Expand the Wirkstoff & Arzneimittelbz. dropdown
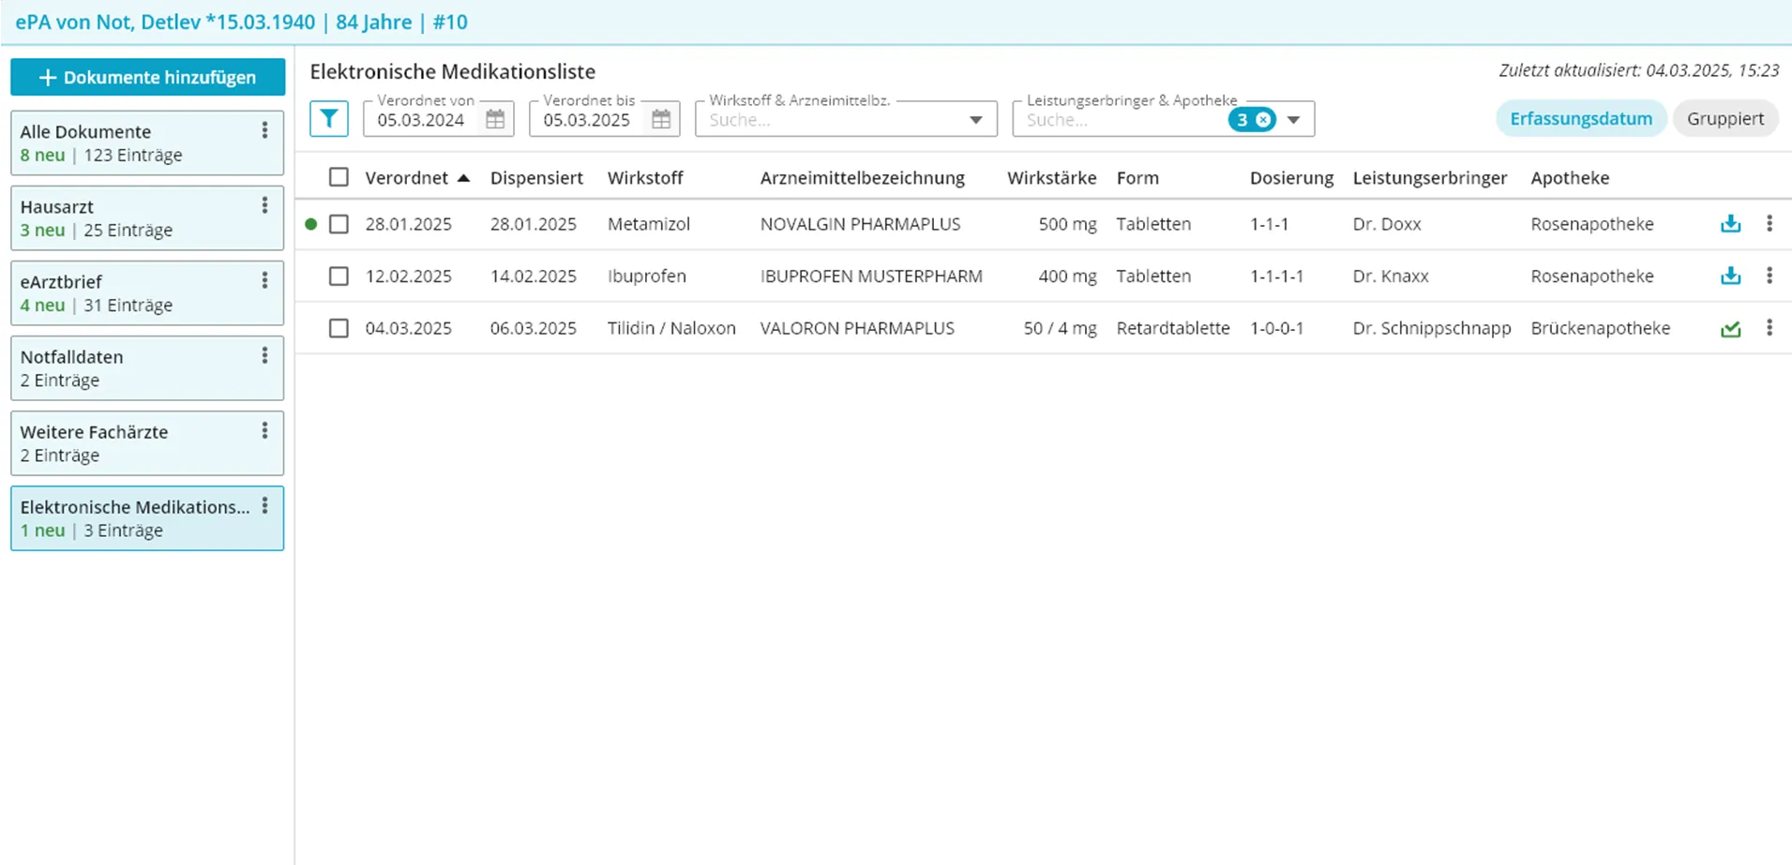This screenshot has height=865, width=1792. pyautogui.click(x=975, y=120)
